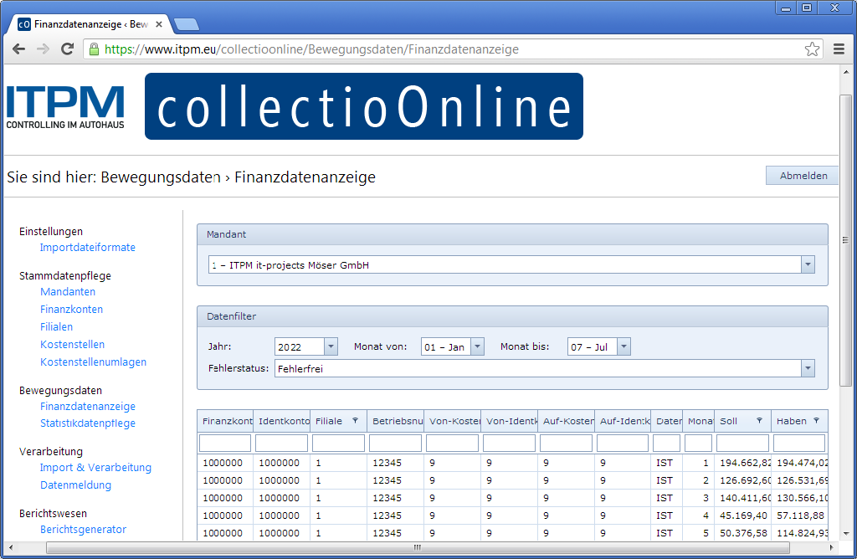Open the Mandanten link
857x559 pixels.
click(x=68, y=292)
